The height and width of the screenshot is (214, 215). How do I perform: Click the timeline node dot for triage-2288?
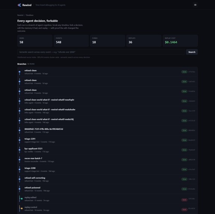pos(19,170)
